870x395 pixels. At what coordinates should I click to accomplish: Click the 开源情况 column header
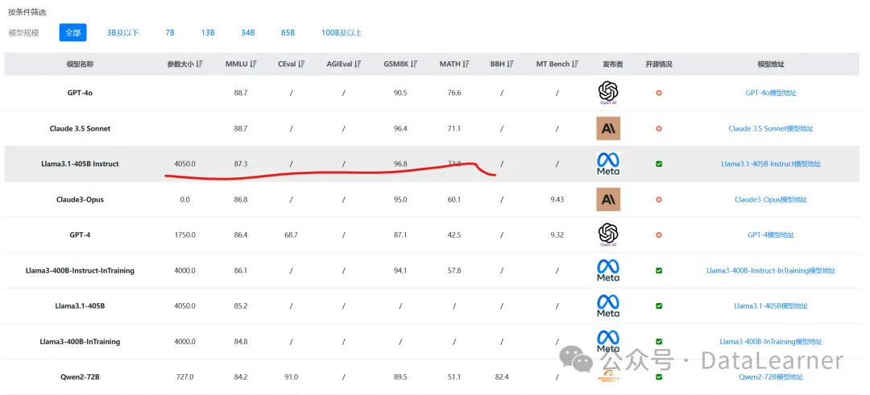coord(659,64)
